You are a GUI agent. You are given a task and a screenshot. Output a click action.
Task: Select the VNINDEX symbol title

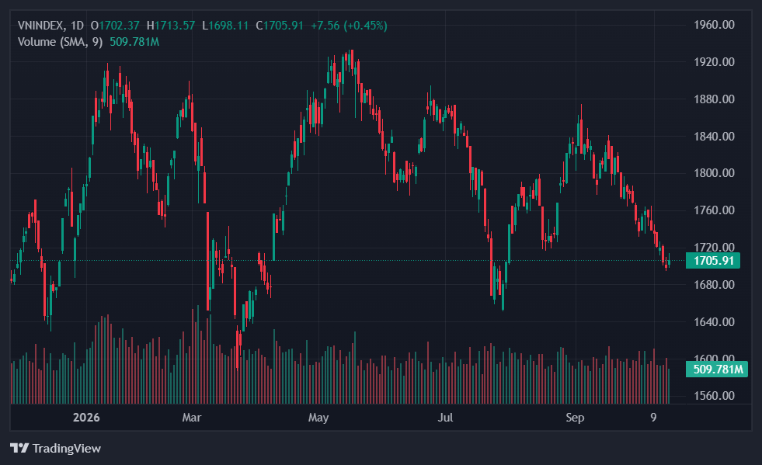click(40, 26)
